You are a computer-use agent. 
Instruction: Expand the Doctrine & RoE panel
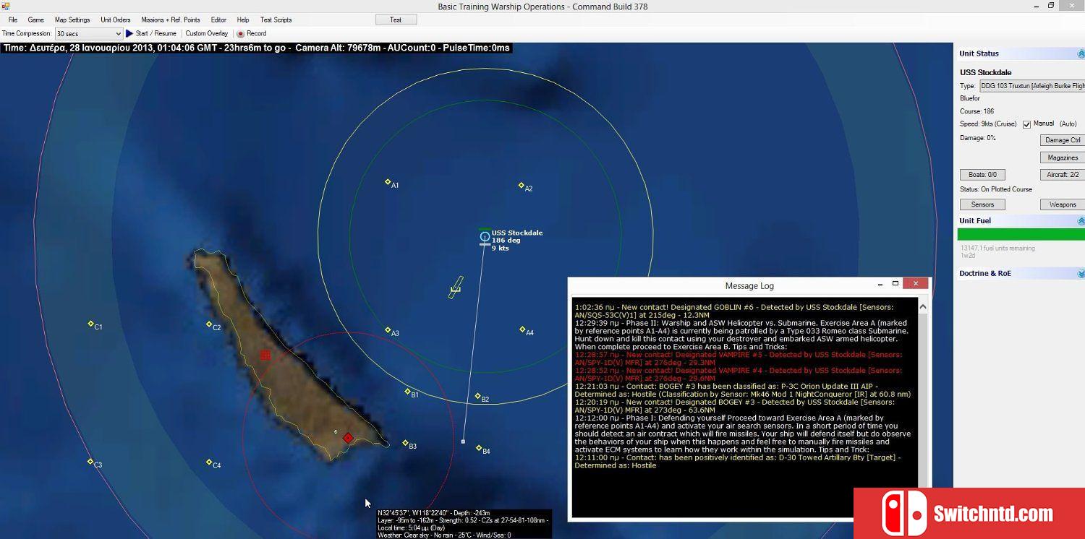(x=1081, y=274)
